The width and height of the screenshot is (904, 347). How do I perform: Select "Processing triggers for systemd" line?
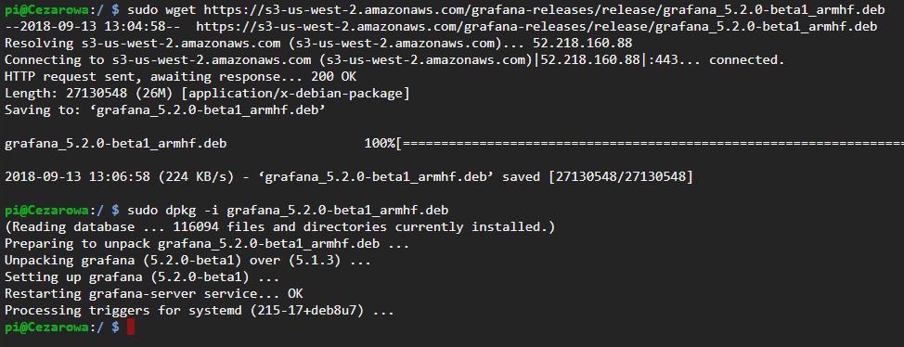click(x=199, y=311)
